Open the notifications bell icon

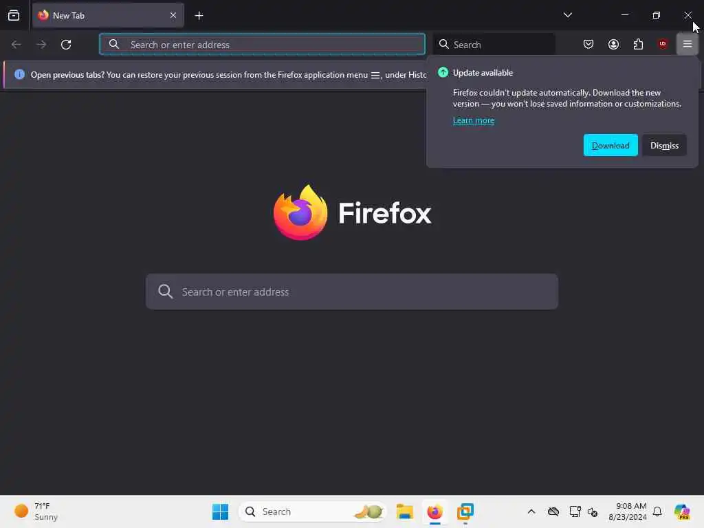coord(657,511)
